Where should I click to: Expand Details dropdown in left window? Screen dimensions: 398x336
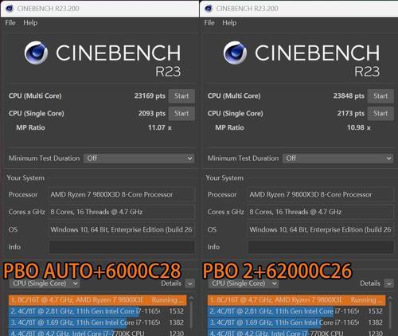coord(190,283)
